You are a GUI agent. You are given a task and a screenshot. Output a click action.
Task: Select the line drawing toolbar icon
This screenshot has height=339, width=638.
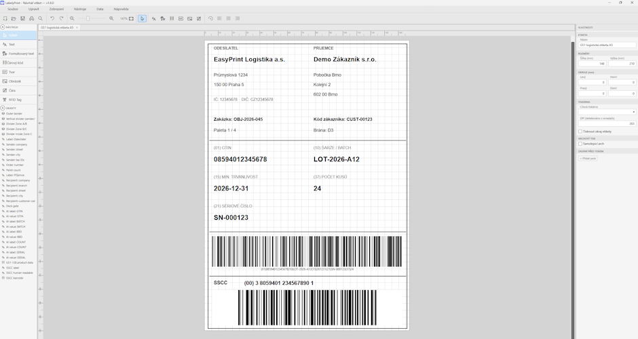pyautogui.click(x=199, y=18)
